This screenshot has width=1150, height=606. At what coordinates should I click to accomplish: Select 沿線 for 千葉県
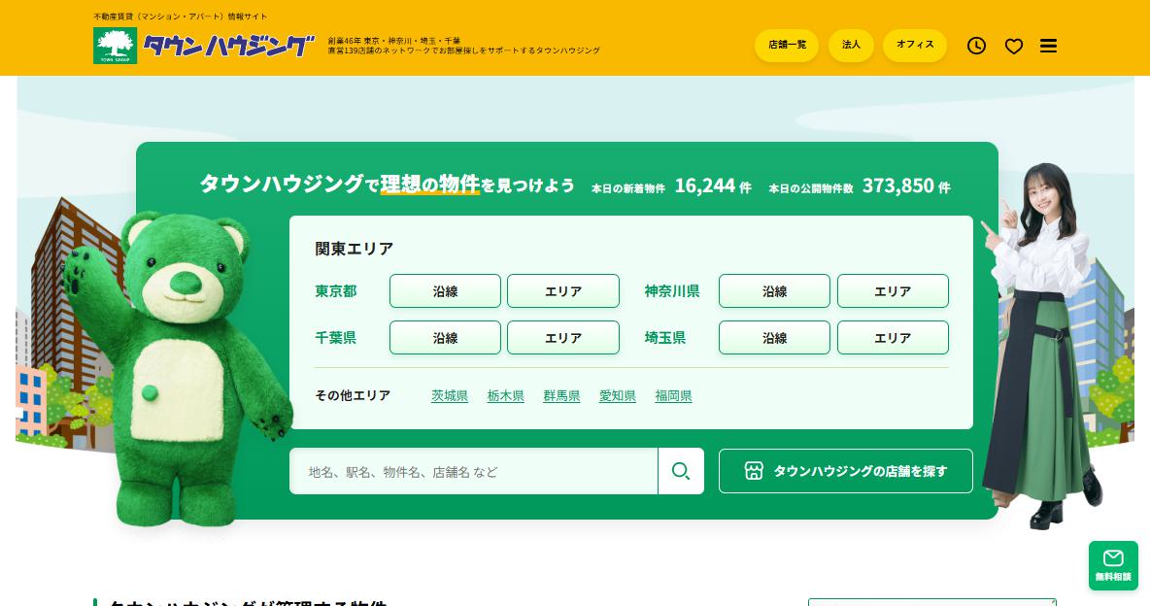pos(445,338)
